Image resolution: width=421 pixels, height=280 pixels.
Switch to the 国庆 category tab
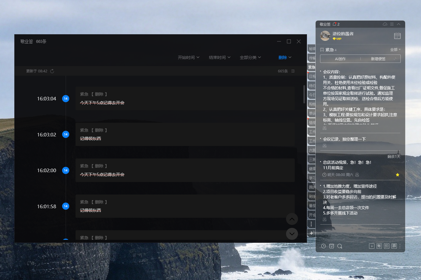312,187
